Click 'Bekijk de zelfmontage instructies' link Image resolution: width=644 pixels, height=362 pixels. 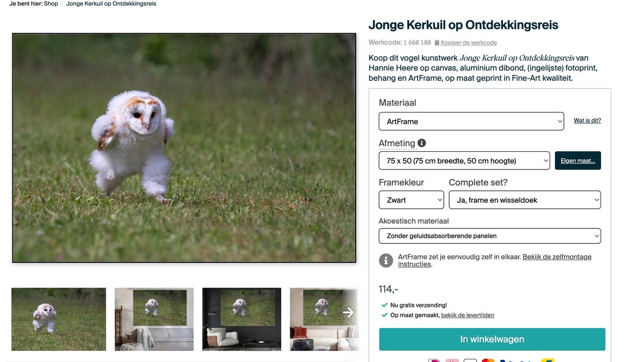[557, 257]
